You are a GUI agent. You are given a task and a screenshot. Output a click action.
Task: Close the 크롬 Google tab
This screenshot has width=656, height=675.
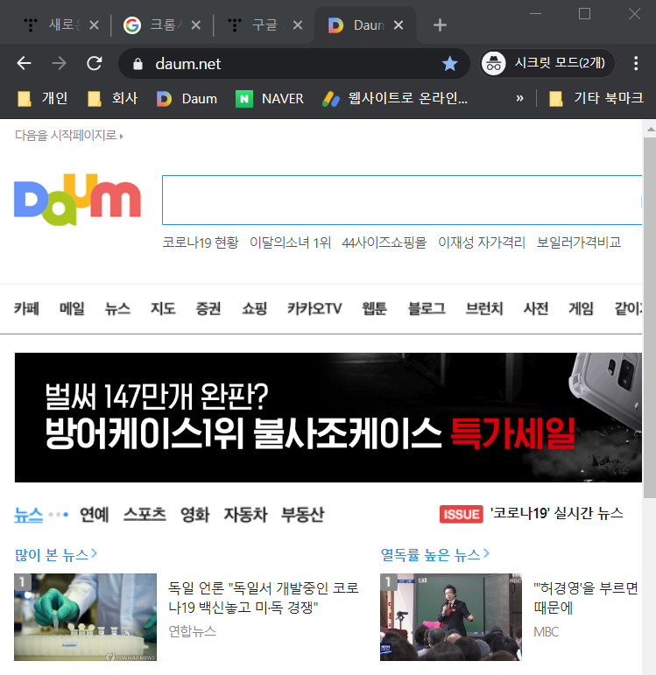196,25
